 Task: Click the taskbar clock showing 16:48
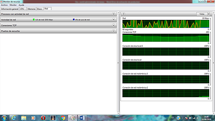coord(206,118)
